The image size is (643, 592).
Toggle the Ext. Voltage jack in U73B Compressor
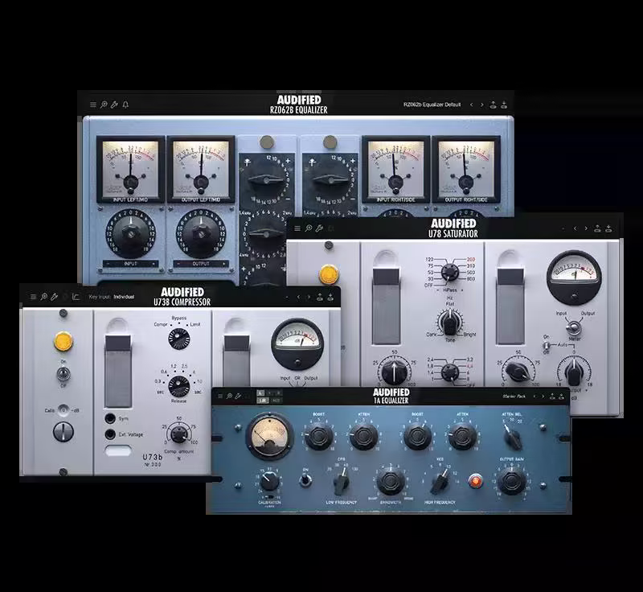(x=110, y=434)
